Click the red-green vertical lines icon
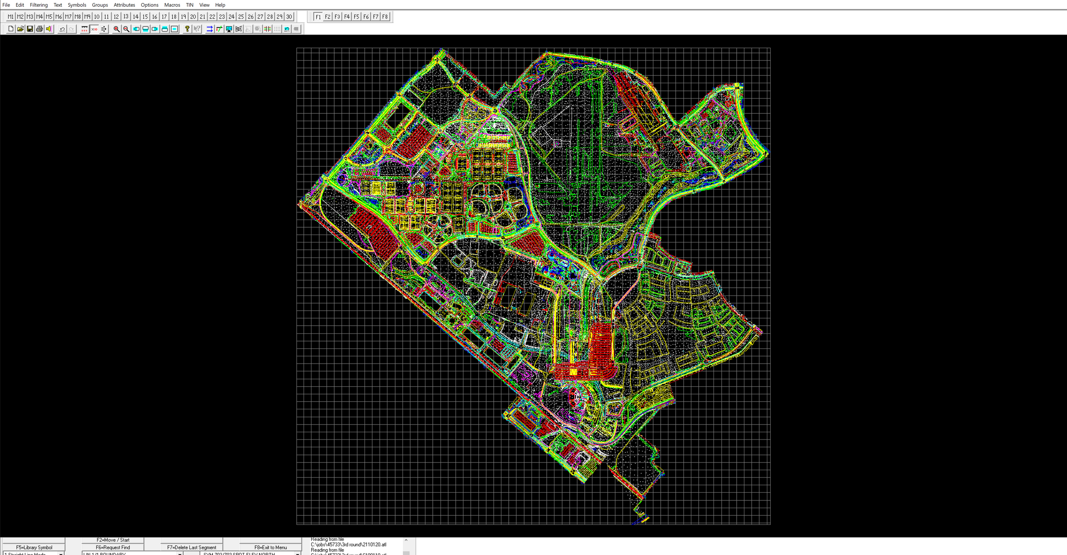 268,29
